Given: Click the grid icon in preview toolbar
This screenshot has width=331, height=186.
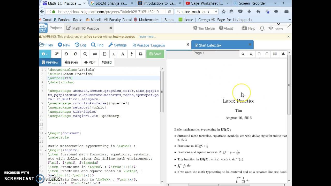Looking at the screenshot, I should pos(275,54).
